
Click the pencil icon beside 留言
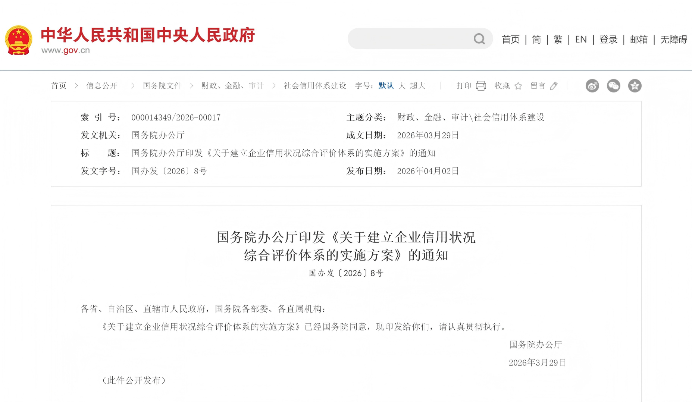coord(554,86)
